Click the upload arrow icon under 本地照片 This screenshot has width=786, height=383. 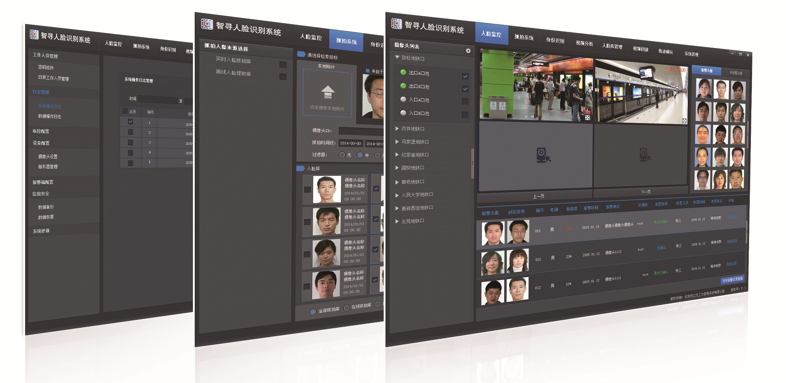point(327,92)
